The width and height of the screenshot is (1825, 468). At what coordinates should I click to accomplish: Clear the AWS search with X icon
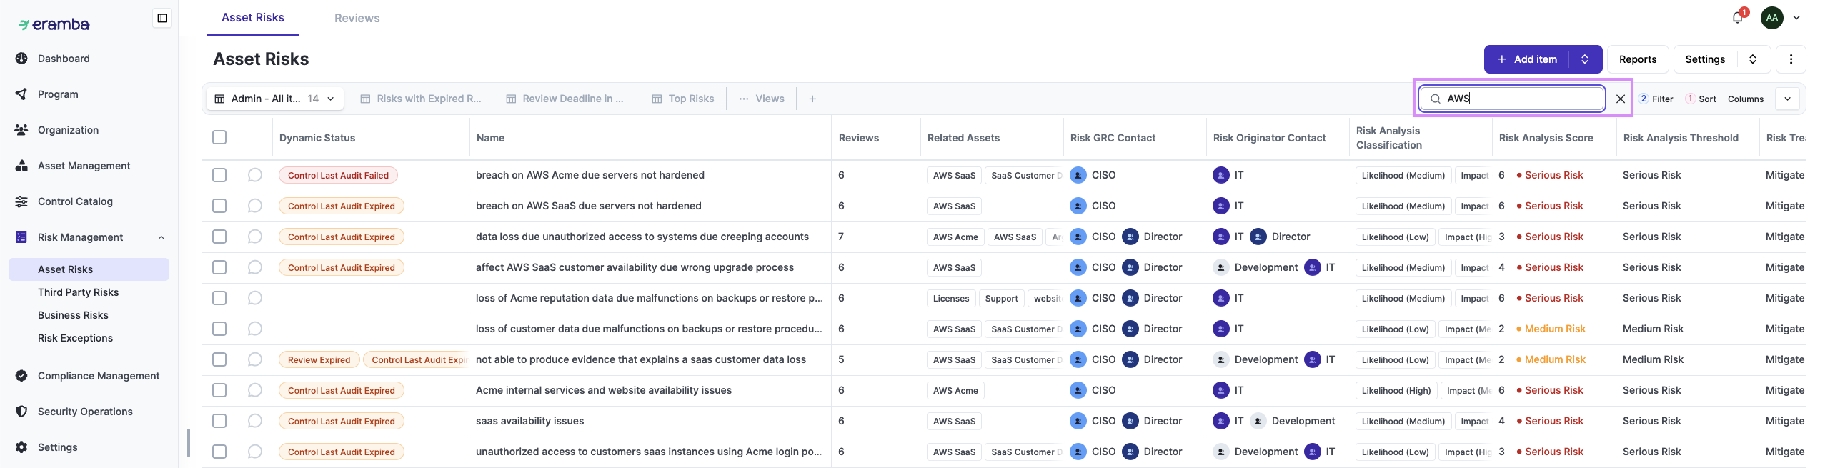tap(1621, 99)
